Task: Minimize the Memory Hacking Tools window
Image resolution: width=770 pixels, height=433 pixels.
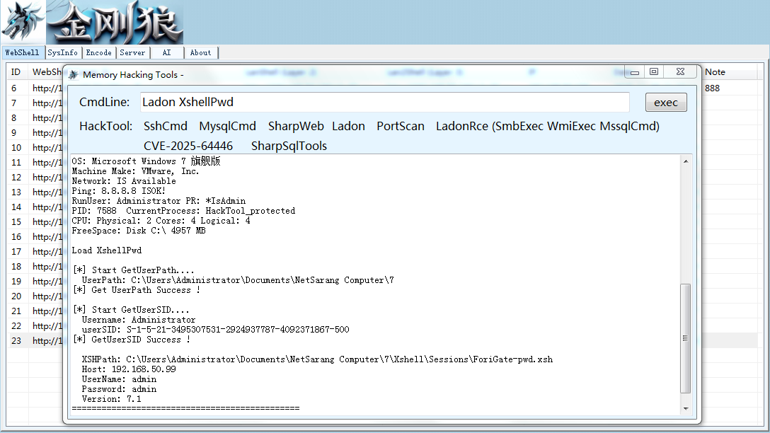Action: [634, 72]
